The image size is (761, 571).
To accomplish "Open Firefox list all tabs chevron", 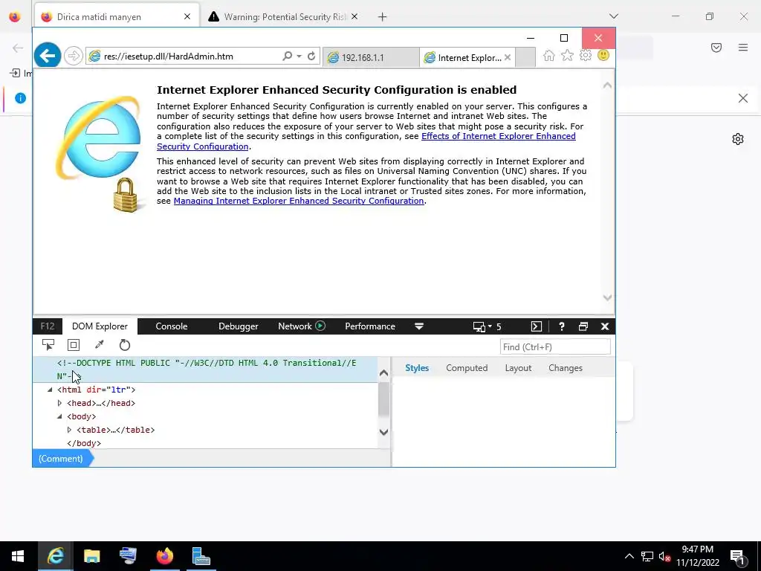I will click(613, 16).
